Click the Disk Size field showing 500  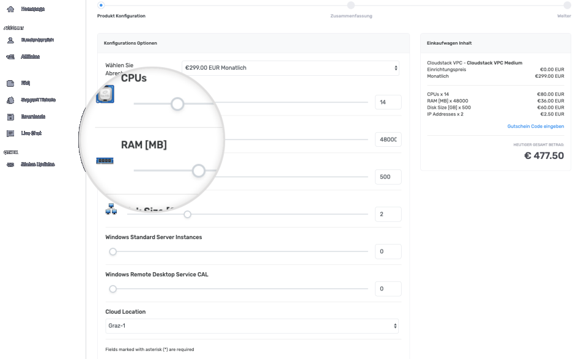coord(388,177)
